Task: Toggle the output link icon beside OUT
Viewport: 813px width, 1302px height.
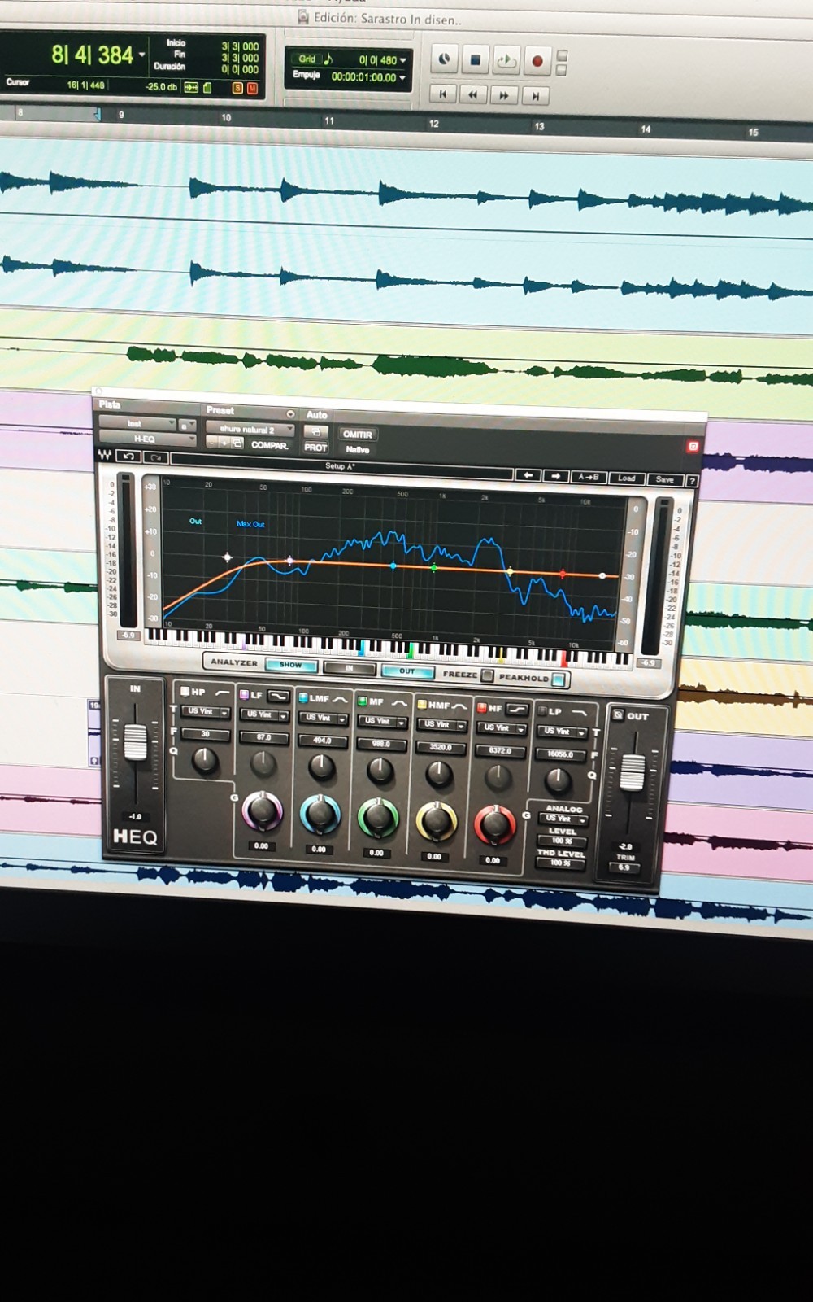Action: pos(618,715)
